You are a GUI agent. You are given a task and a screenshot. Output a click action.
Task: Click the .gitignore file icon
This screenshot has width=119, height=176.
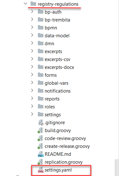[x=41, y=123]
